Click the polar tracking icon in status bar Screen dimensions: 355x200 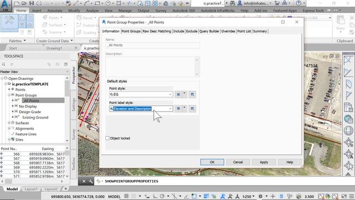[162, 196]
